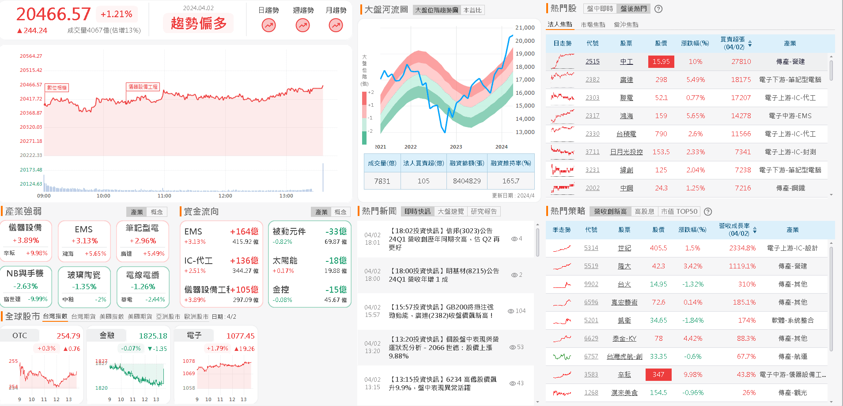Screen dimensions: 843x406
Task: Open stock name link 鴻海
Action: click(627, 115)
